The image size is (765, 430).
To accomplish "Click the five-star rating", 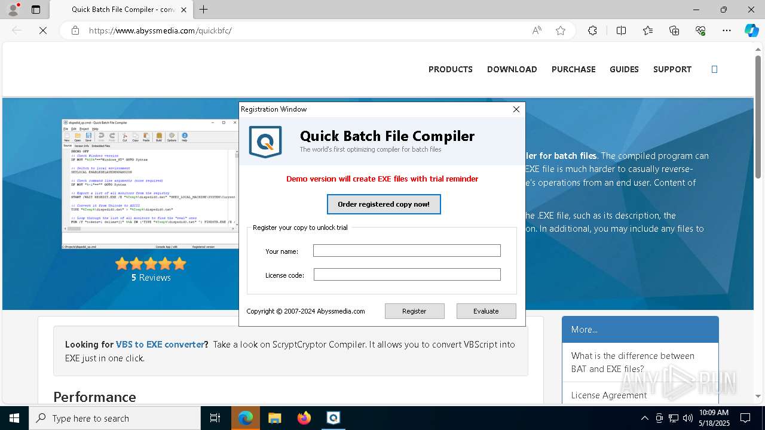I will 151,263.
